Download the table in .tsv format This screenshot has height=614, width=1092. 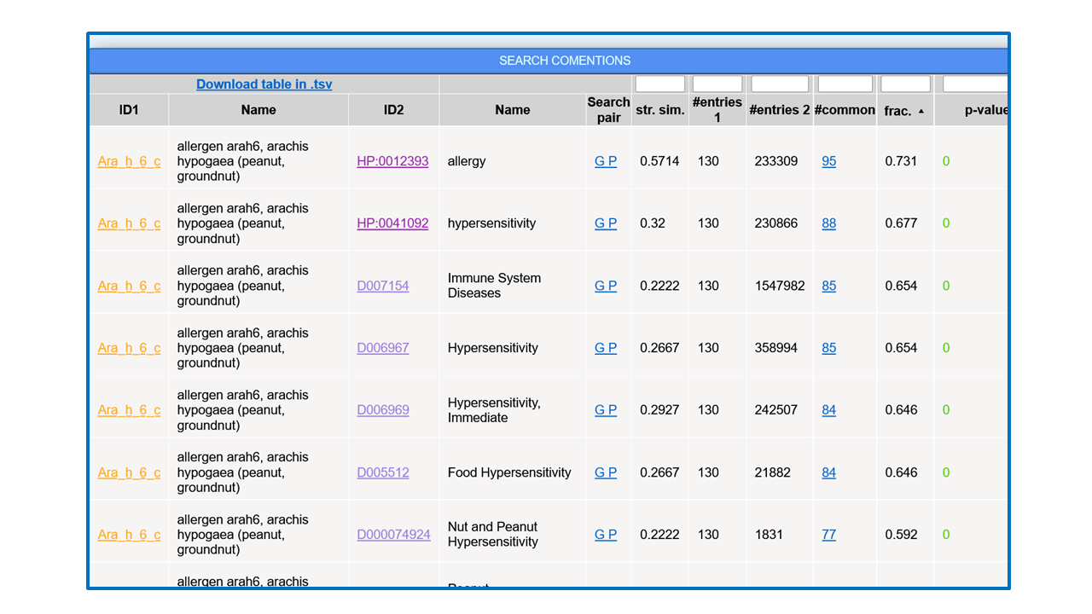(x=264, y=84)
